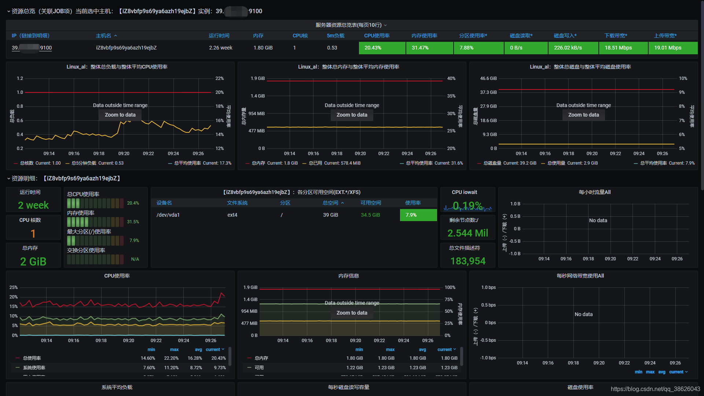Sort CPU legend by max column

(174, 349)
